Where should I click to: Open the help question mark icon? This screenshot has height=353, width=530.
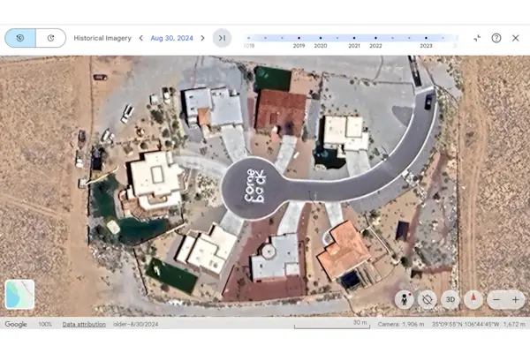[496, 38]
